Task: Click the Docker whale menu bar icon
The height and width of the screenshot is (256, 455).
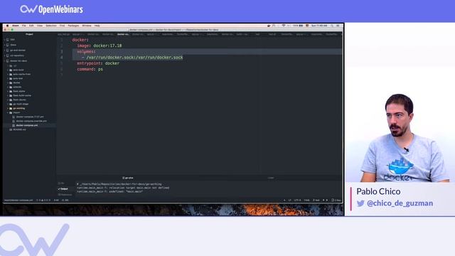Action: pos(269,26)
